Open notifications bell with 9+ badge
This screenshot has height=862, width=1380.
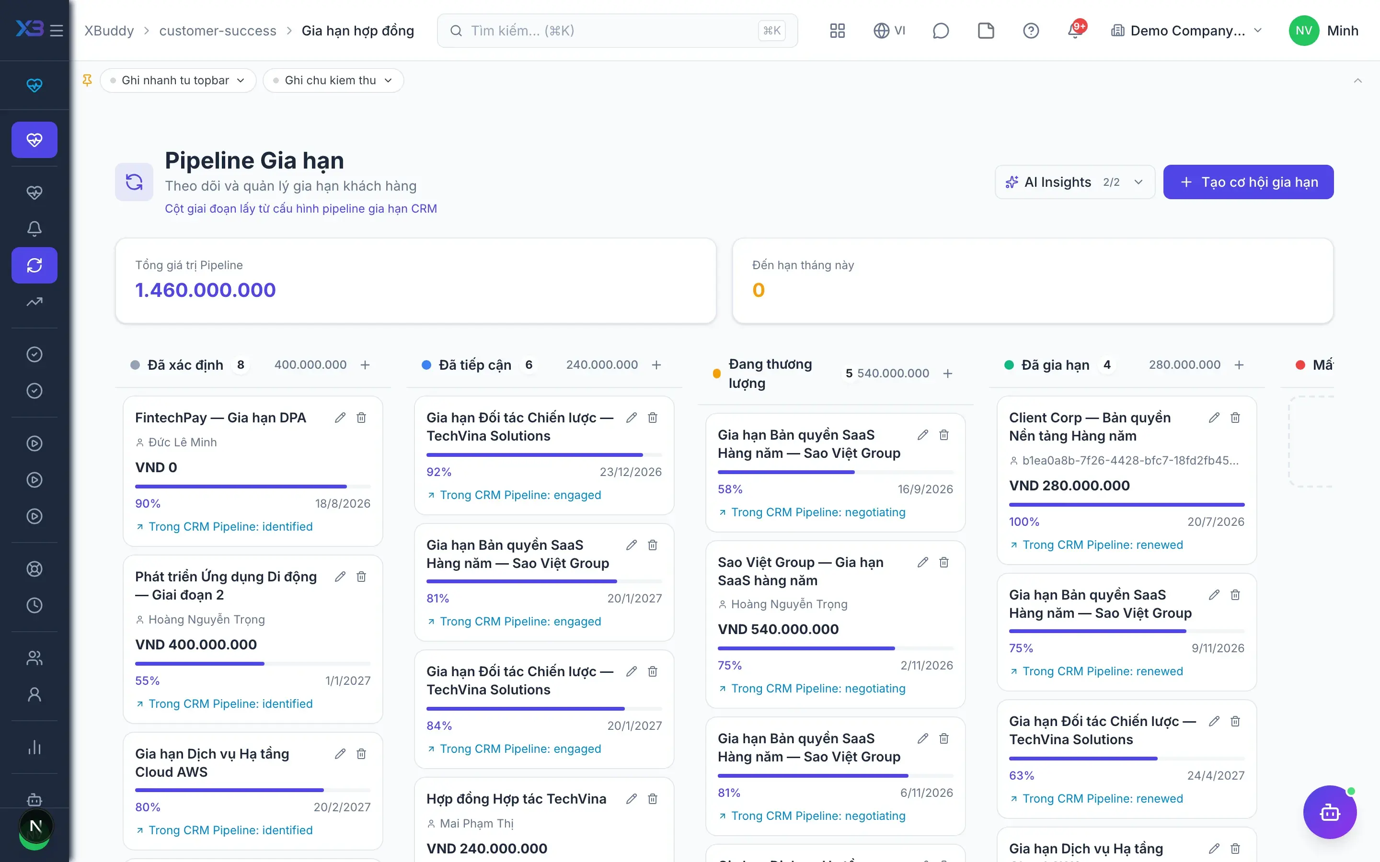(1075, 30)
